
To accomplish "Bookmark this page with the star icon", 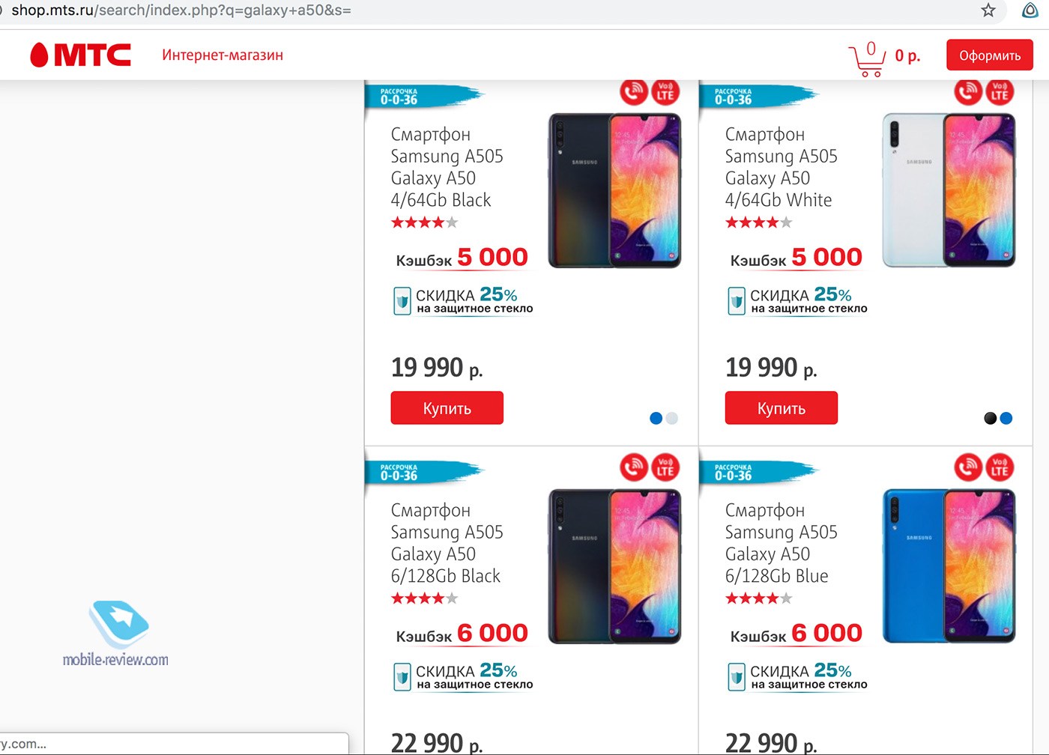I will coord(988,10).
